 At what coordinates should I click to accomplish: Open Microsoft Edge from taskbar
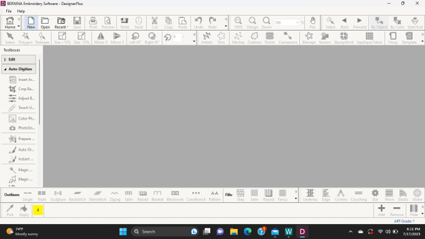247,231
